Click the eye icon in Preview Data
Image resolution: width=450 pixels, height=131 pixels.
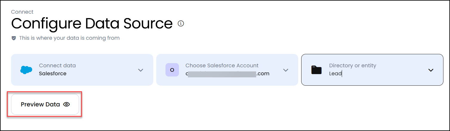[x=67, y=104]
